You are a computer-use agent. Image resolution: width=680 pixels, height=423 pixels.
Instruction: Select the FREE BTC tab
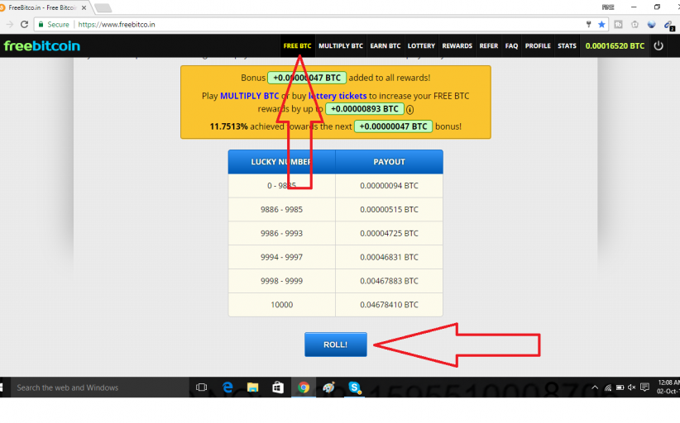point(297,46)
